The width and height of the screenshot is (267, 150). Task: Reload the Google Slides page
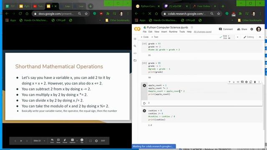[x=20, y=14]
